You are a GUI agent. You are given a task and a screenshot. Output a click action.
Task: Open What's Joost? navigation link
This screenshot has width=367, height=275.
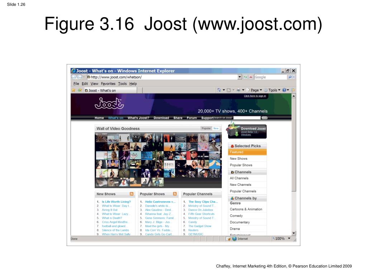(x=138, y=118)
